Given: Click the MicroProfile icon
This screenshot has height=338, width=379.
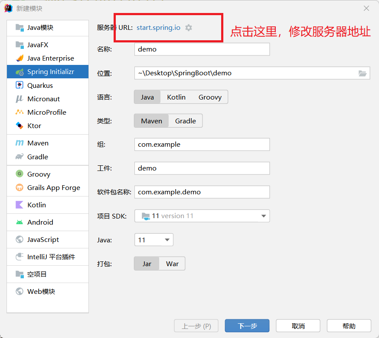Looking at the screenshot, I should click(20, 112).
